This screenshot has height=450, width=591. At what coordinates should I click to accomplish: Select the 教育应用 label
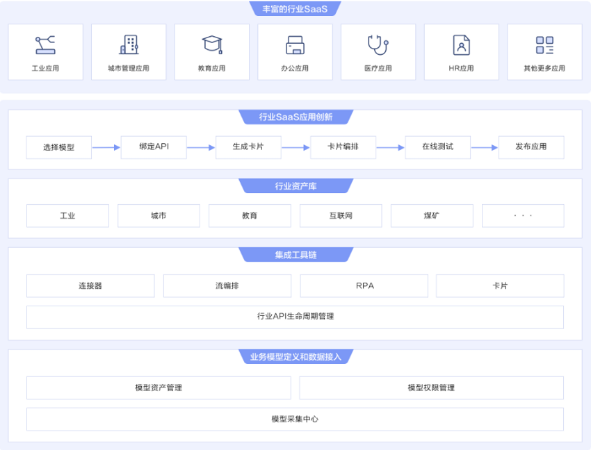pos(212,68)
